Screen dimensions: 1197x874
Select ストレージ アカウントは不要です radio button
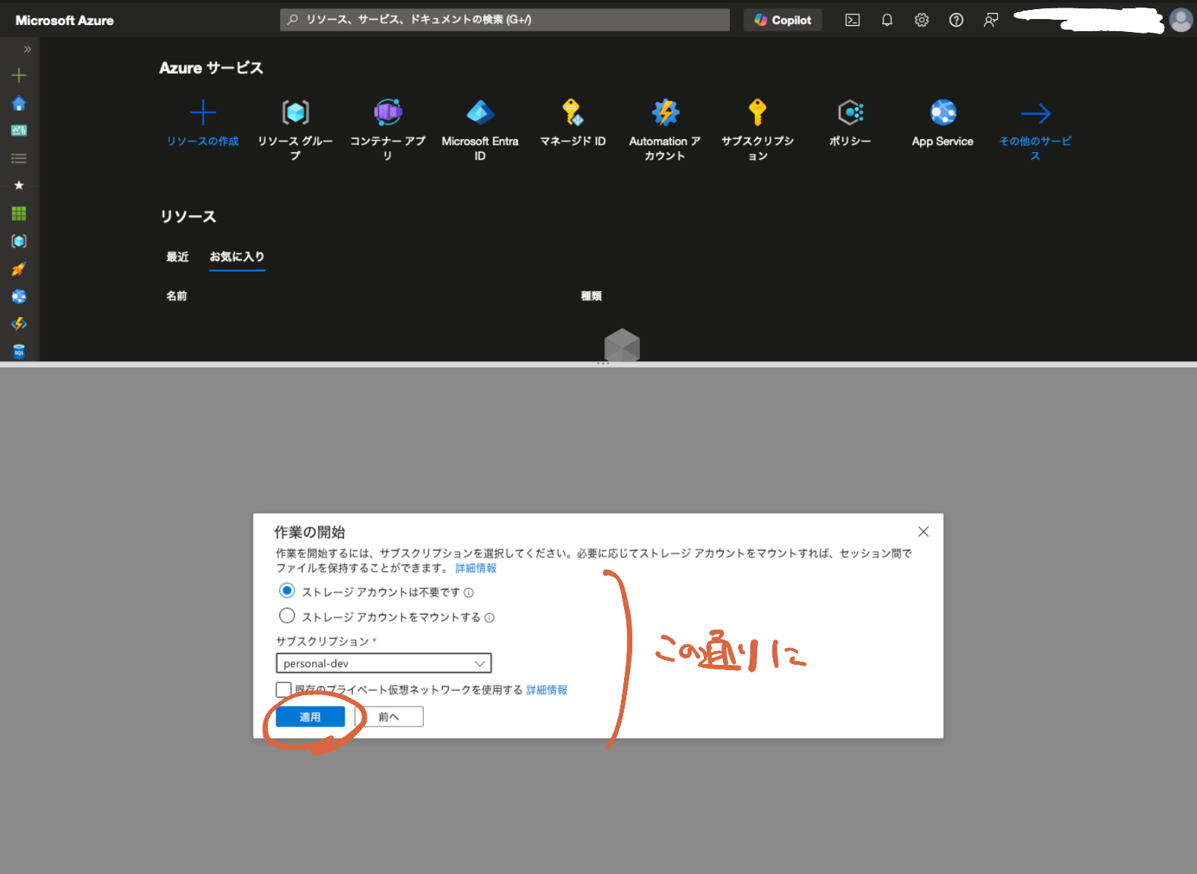point(287,590)
